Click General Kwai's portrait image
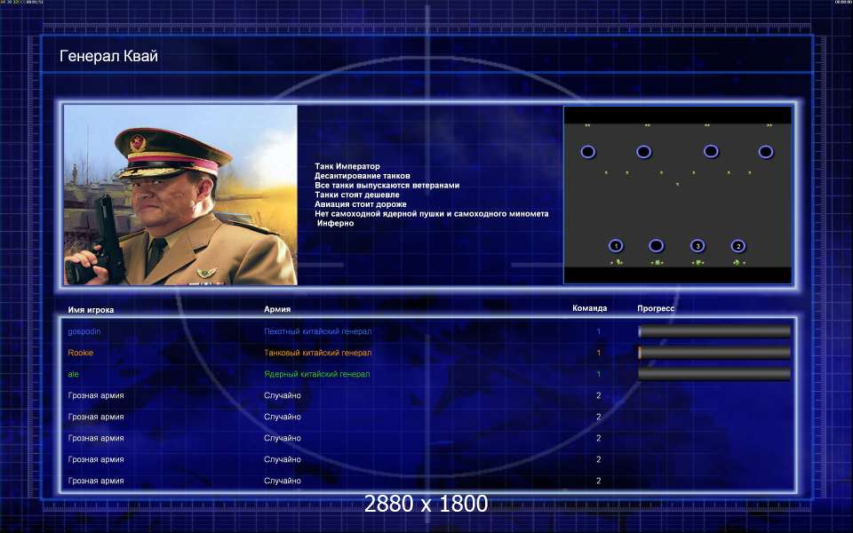This screenshot has width=853, height=533. point(180,195)
